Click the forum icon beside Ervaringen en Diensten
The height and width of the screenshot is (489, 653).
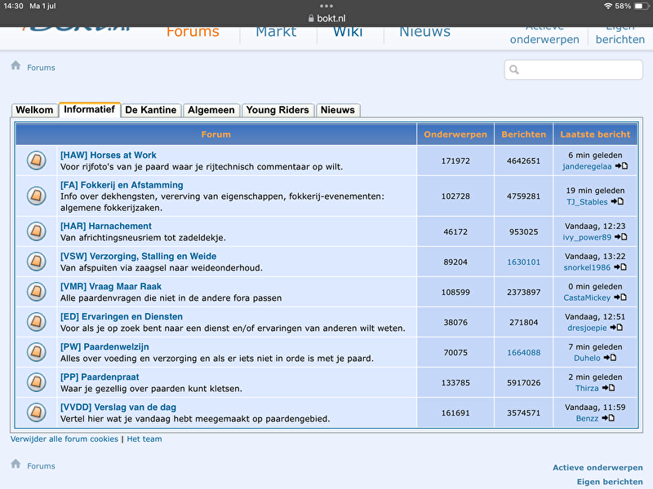(x=36, y=322)
